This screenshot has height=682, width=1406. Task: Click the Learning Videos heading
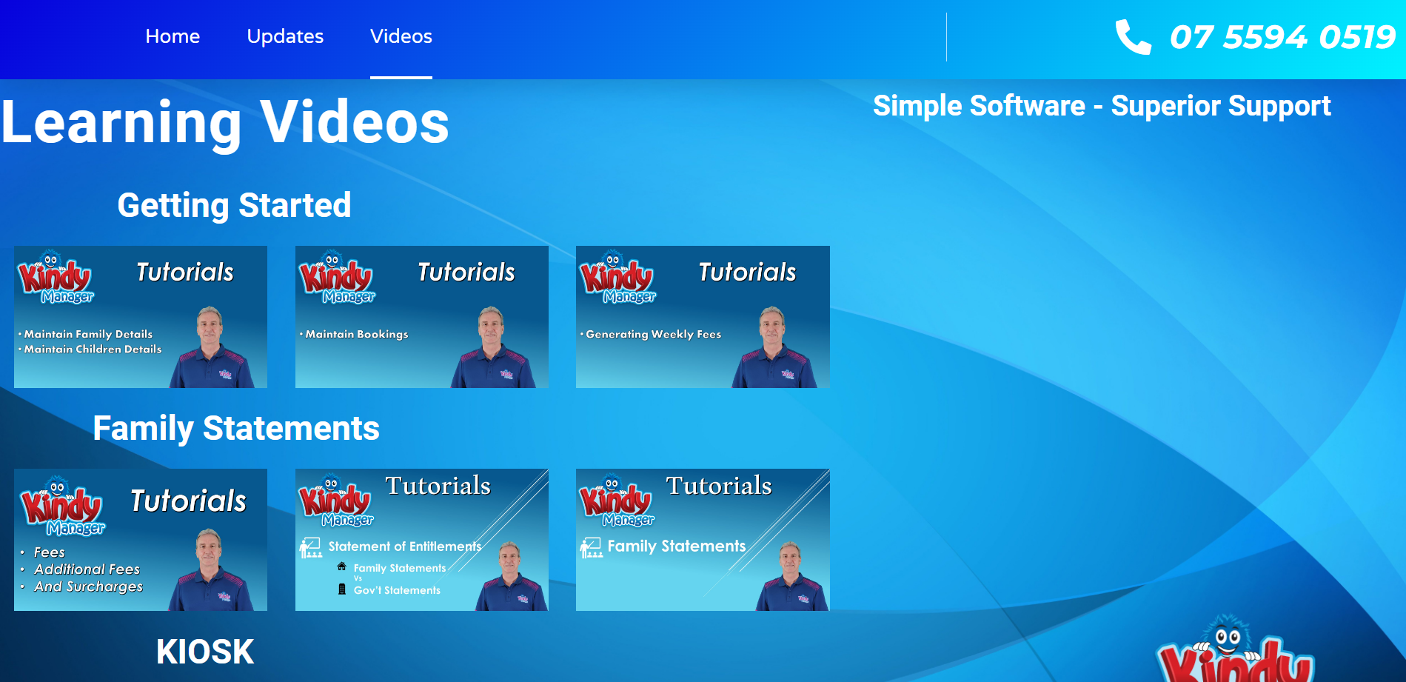point(225,122)
